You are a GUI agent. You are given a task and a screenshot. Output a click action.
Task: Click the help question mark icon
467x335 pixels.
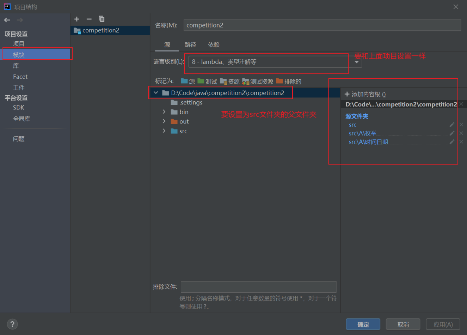[12, 324]
